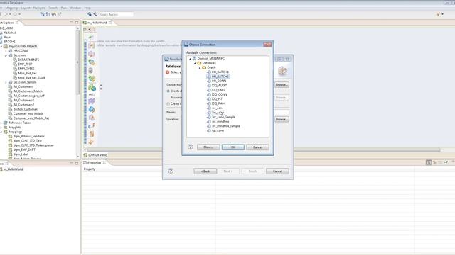Click the Object Explorer vertical scrollbar
This screenshot has width=455, height=255.
[x=77, y=62]
